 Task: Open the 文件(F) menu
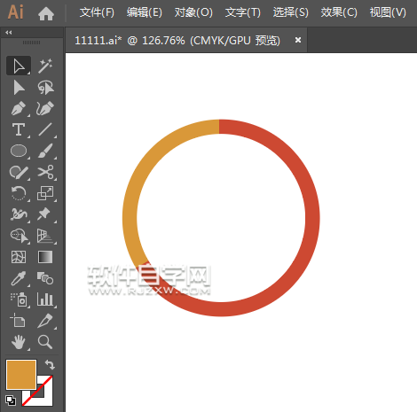click(97, 12)
